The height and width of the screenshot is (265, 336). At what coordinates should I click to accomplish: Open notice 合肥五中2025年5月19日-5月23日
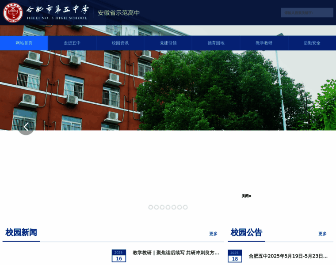(x=288, y=256)
